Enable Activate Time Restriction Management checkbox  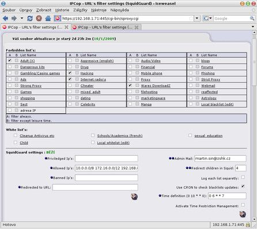pyautogui.click(x=243, y=205)
